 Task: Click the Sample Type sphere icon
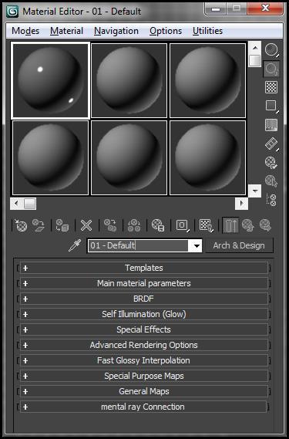tap(271, 50)
